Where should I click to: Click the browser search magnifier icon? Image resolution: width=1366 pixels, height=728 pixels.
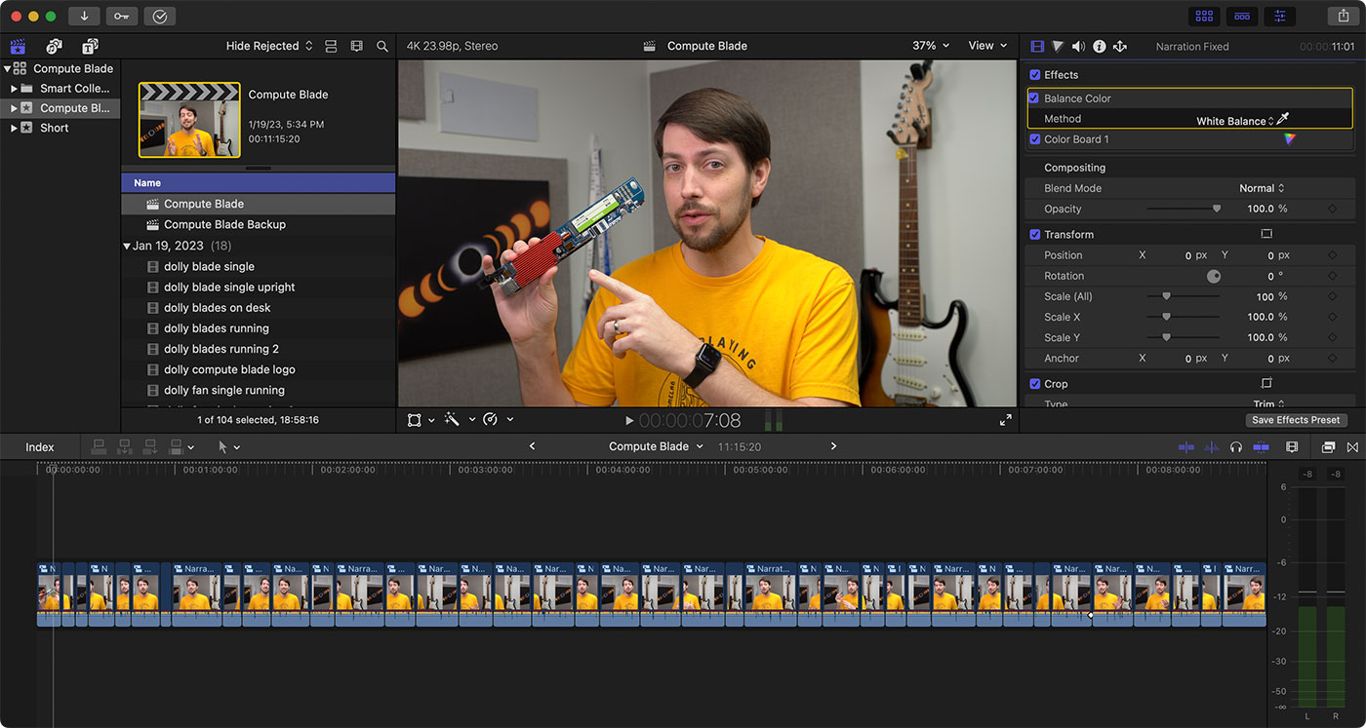(382, 46)
